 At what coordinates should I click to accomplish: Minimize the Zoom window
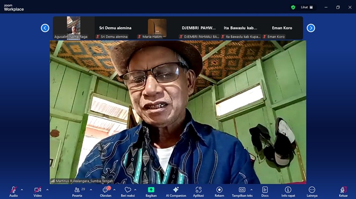point(326,7)
